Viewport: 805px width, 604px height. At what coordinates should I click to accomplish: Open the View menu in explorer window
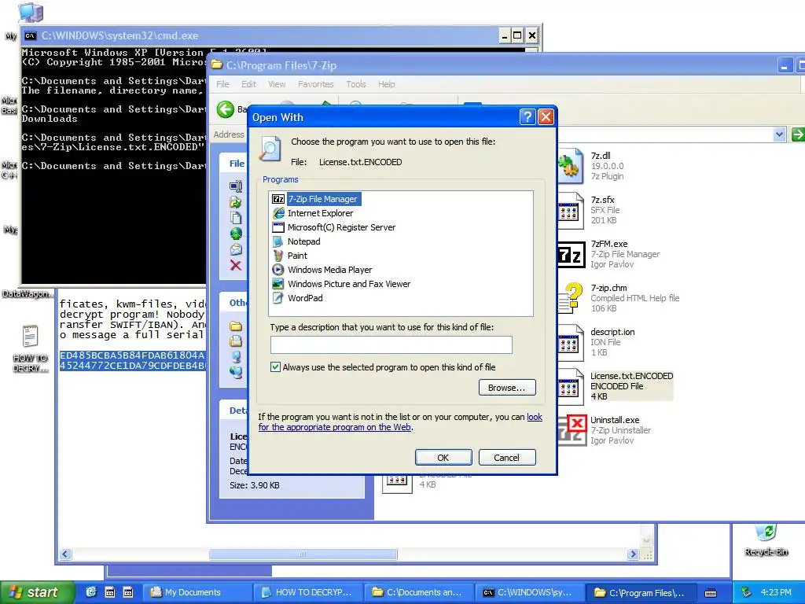pos(277,84)
